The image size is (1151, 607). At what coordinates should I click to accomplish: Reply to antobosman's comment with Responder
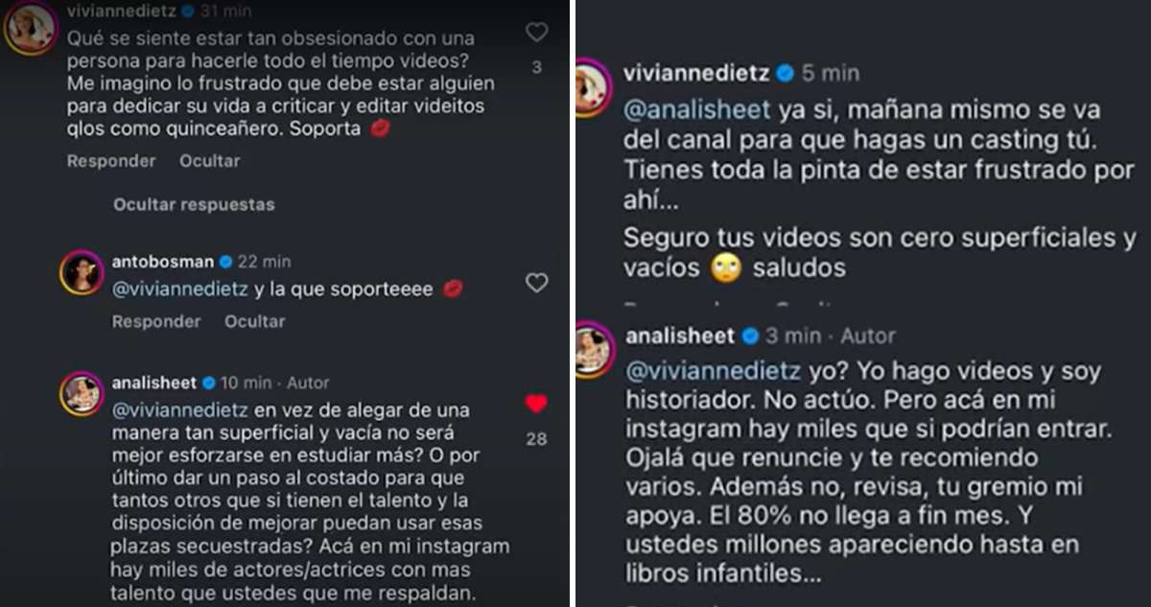tap(155, 322)
